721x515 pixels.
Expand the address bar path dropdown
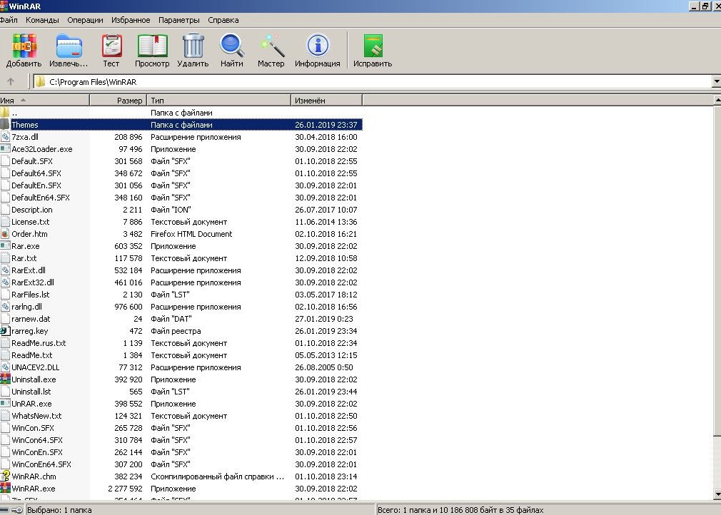pos(717,82)
